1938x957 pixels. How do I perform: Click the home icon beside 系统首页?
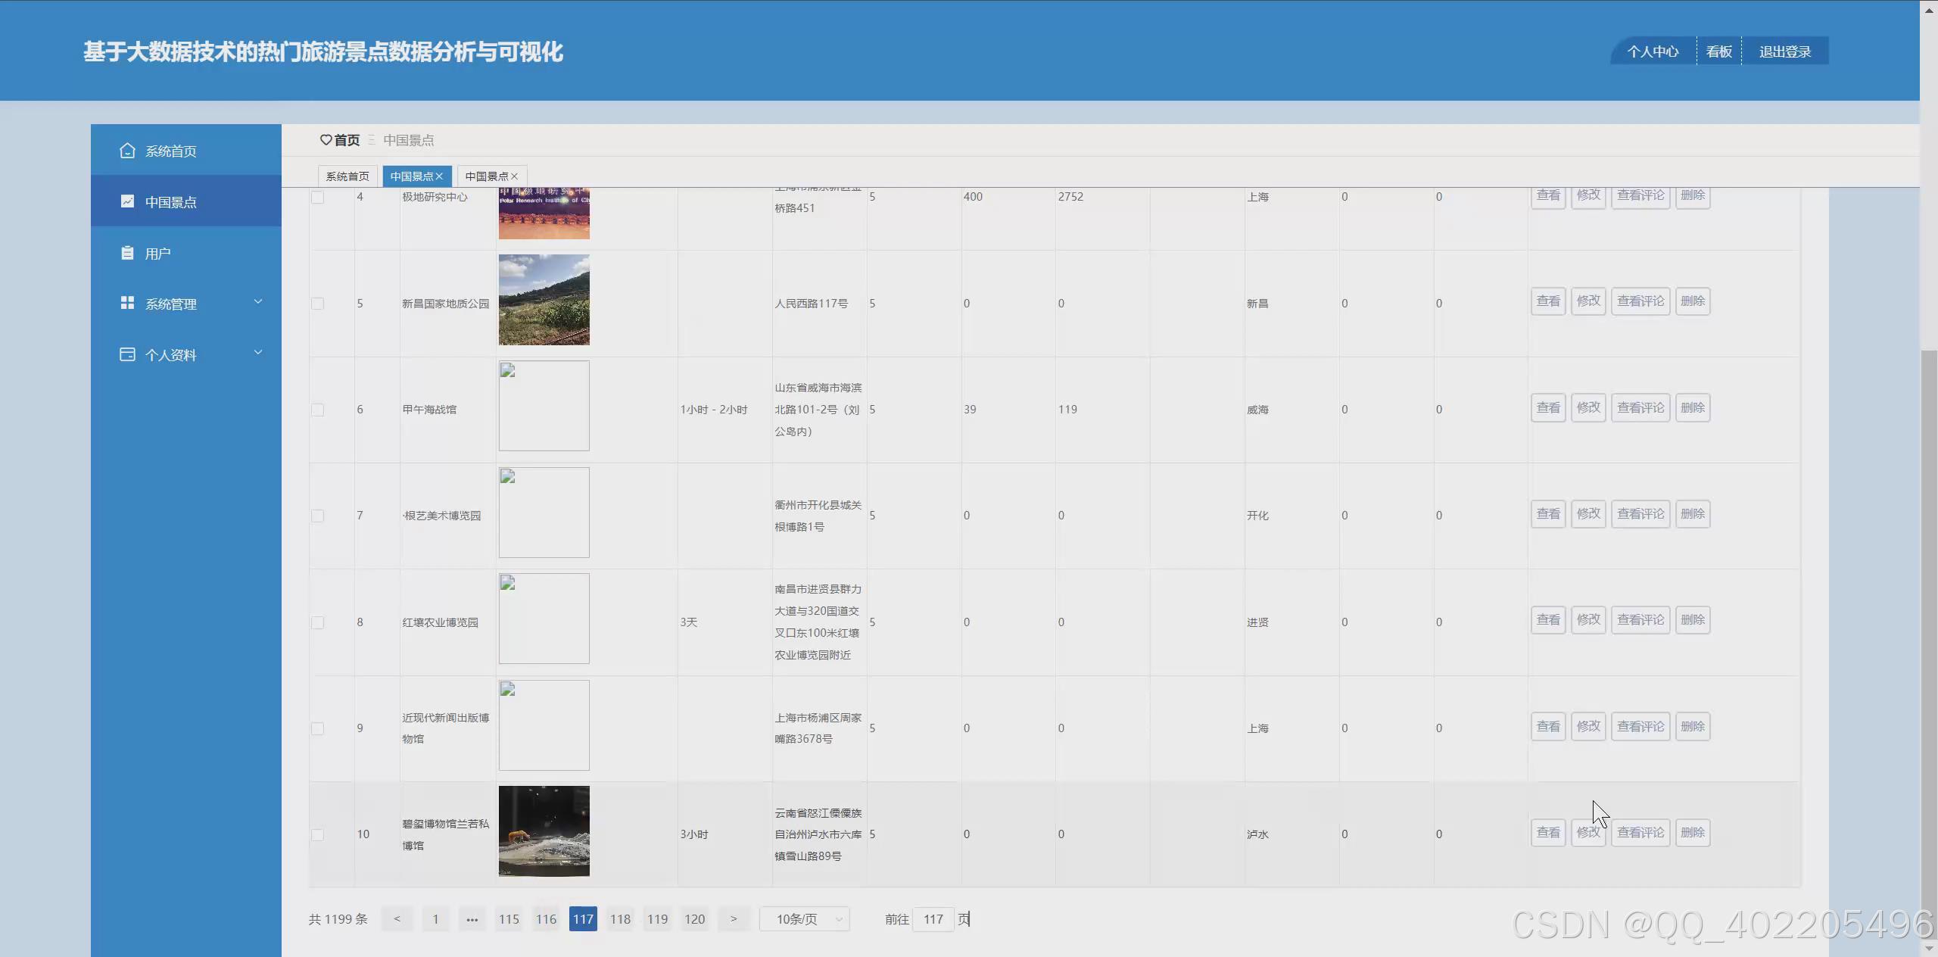[x=127, y=151]
